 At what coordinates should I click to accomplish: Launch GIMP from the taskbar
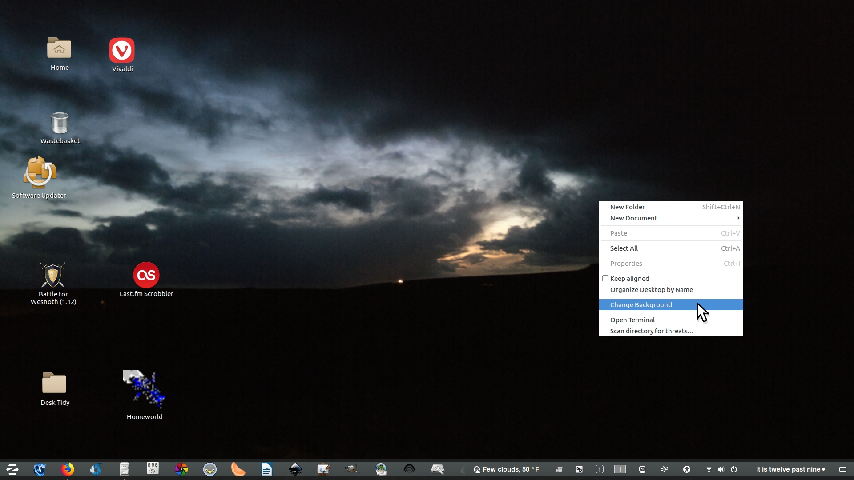tap(351, 469)
